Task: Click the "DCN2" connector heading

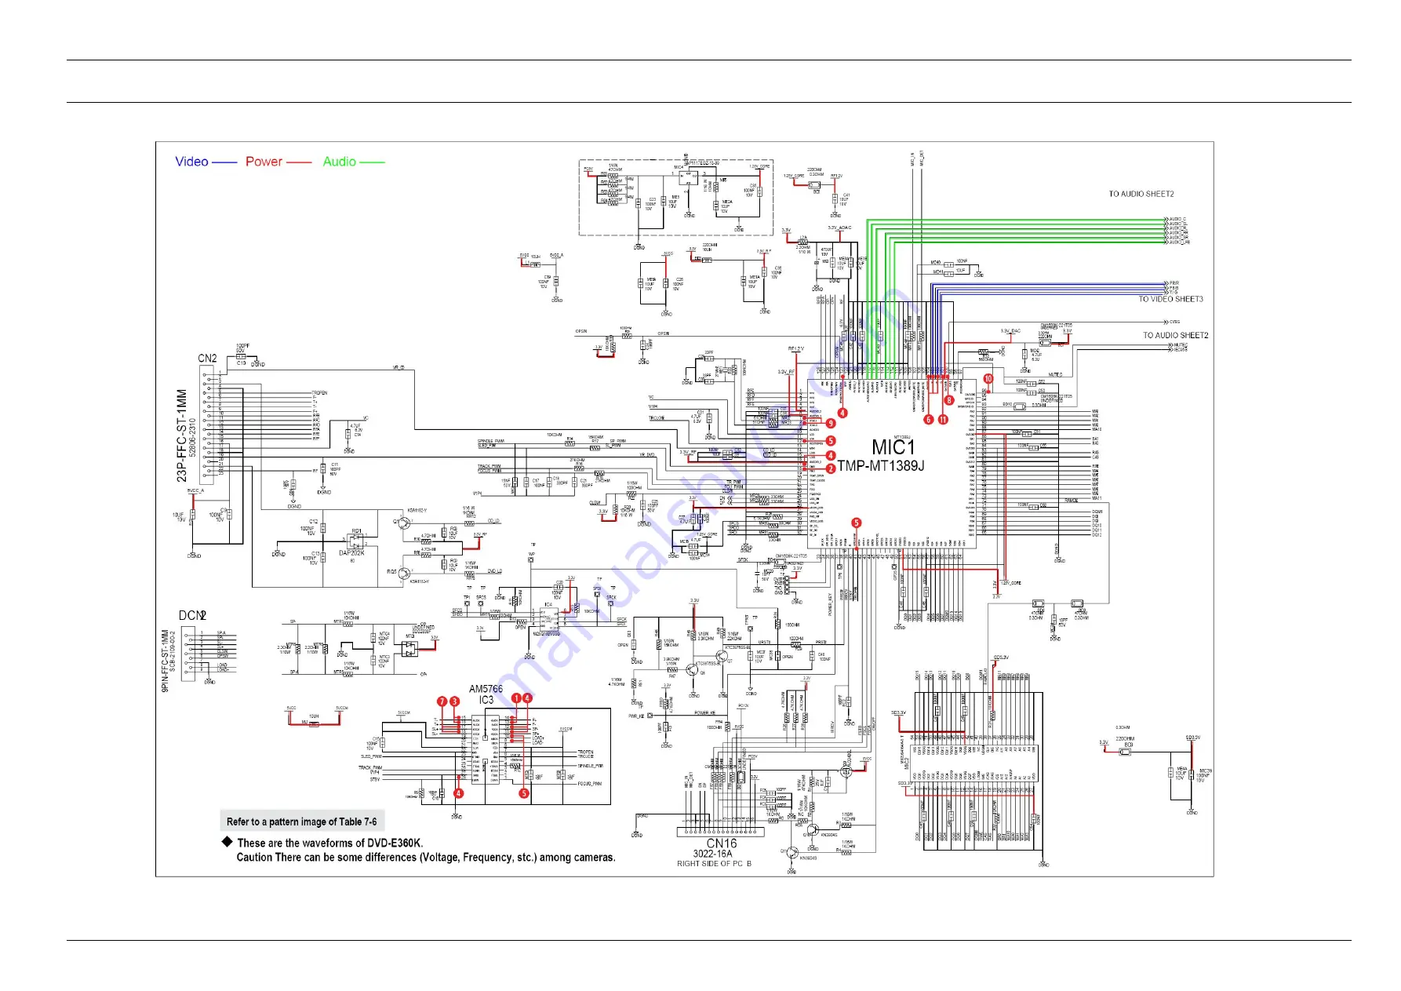Action: click(x=192, y=616)
